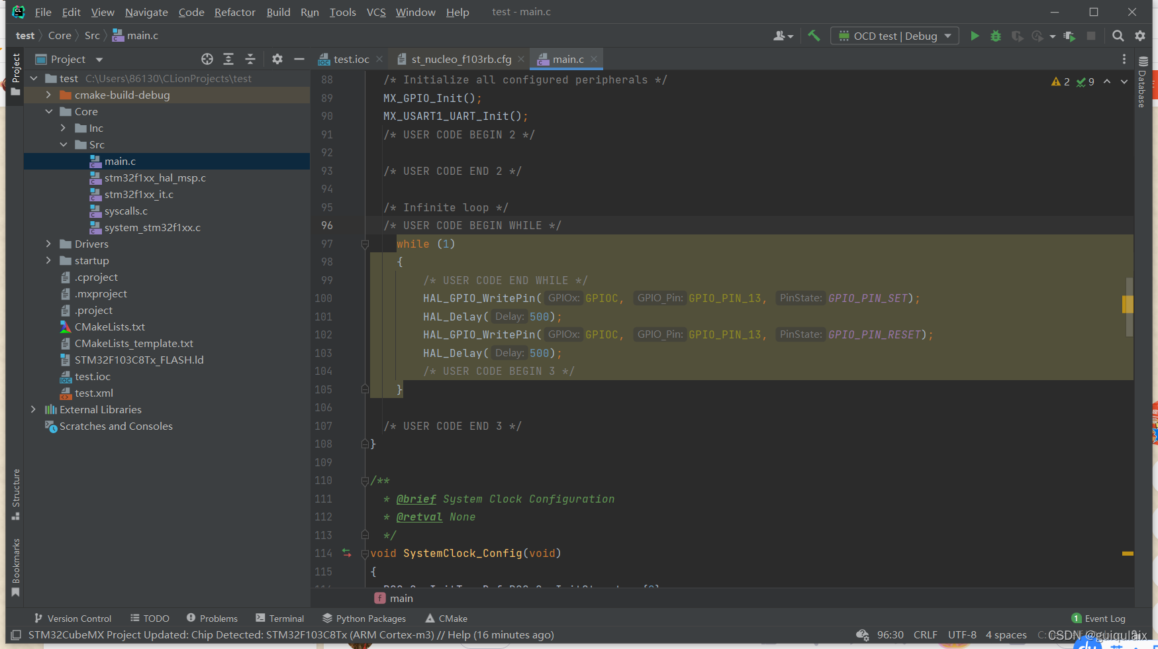The image size is (1158, 649).
Task: Open the Event Log
Action: [x=1098, y=618]
